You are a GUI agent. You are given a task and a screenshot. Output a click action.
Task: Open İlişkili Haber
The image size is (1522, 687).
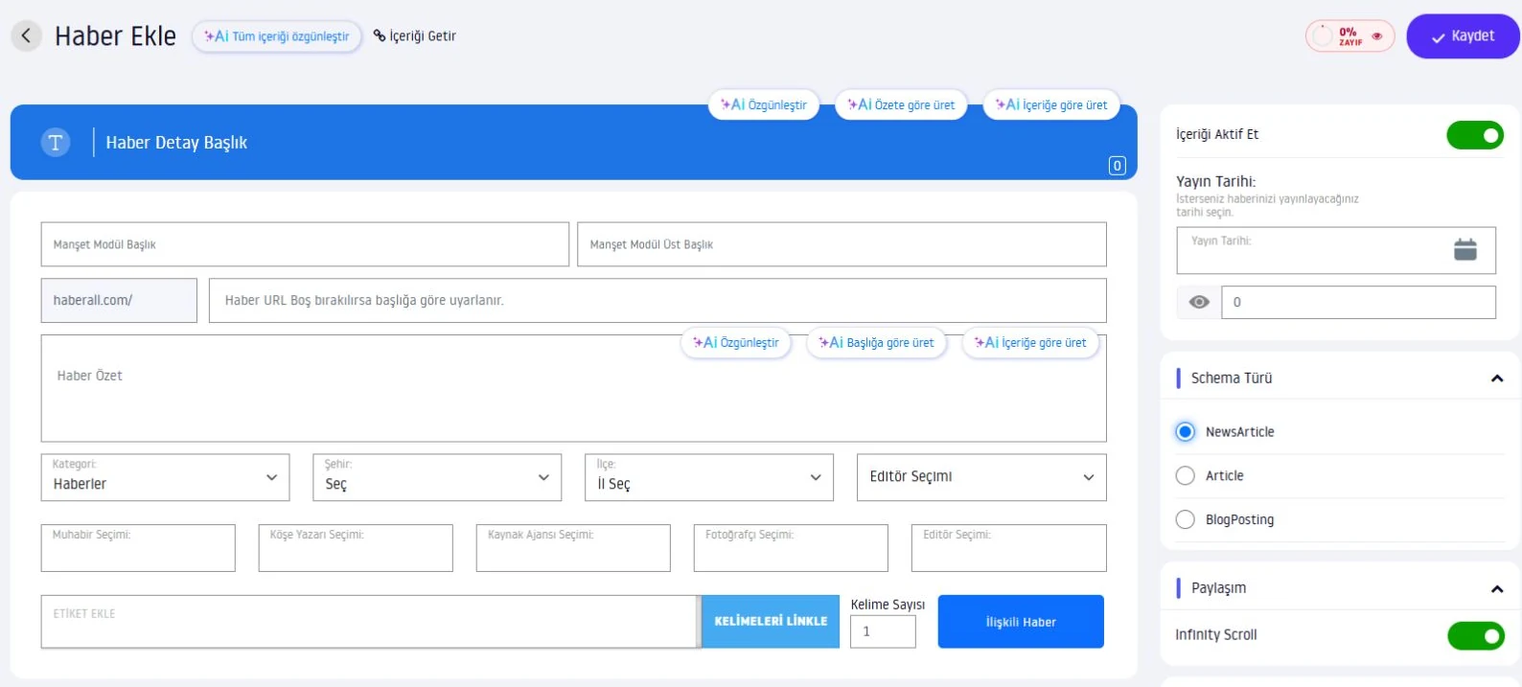[1021, 622]
